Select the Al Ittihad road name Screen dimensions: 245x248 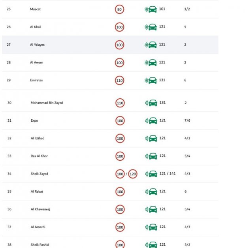(38, 138)
